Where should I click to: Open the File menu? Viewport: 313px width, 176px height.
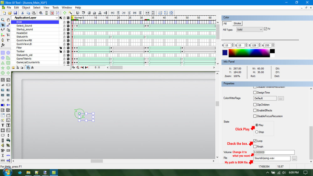pyautogui.click(x=9, y=8)
